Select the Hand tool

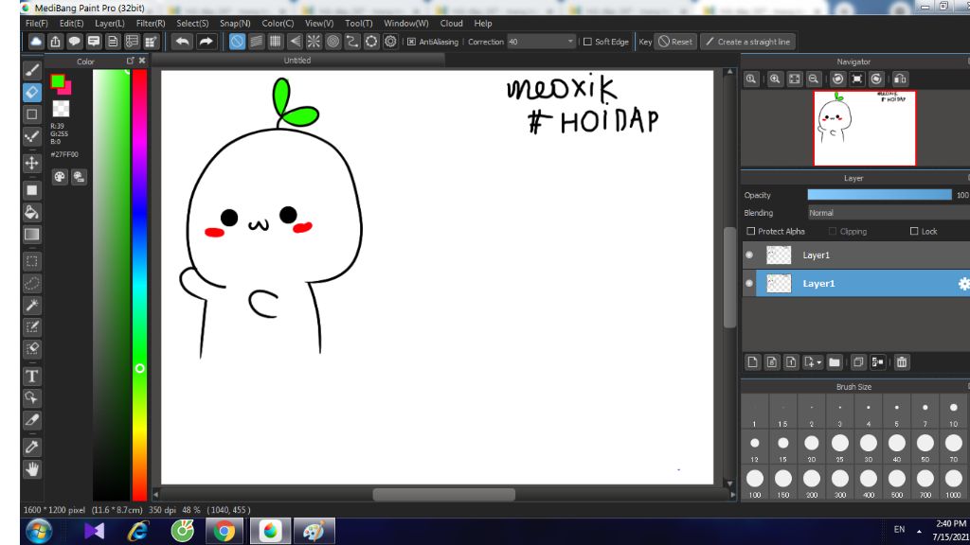(x=32, y=469)
